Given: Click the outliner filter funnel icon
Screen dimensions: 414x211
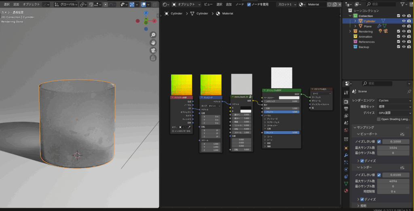Looking at the screenshot, I should [x=403, y=4].
